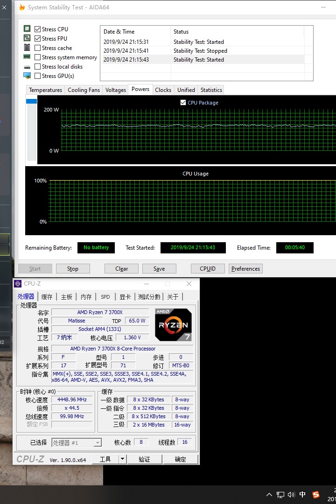336x504 pixels.
Task: Click the Stop button
Action: pos(73,269)
